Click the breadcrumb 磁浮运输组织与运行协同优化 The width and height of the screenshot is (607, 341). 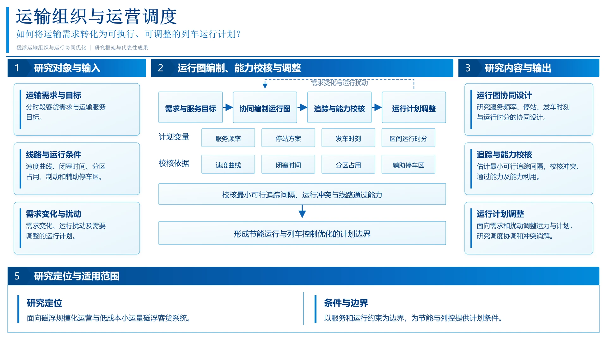pos(51,48)
